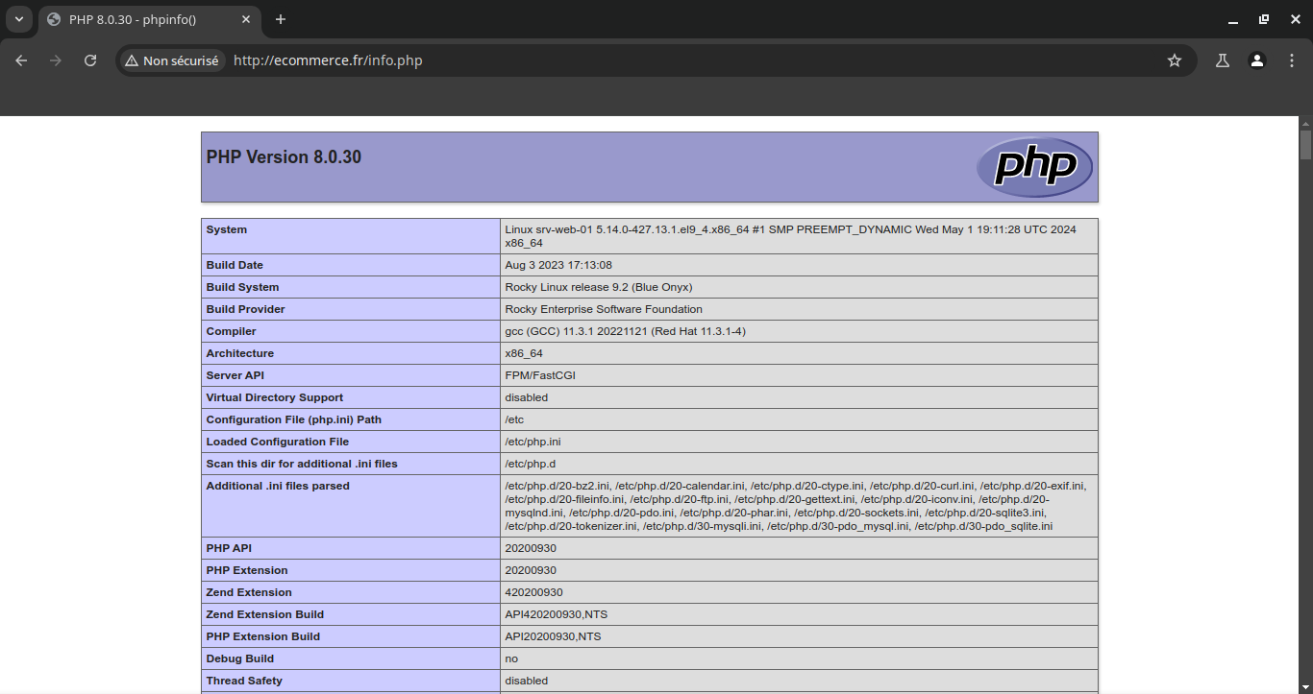Viewport: 1313px width, 694px height.
Task: Click the API420200930,NTS value
Action: tap(556, 614)
